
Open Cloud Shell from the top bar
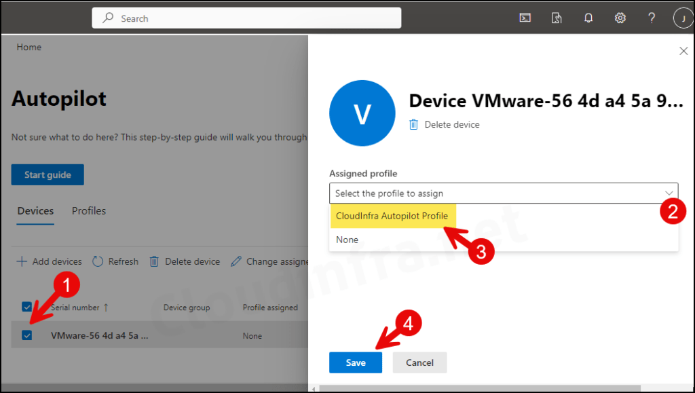pos(525,18)
